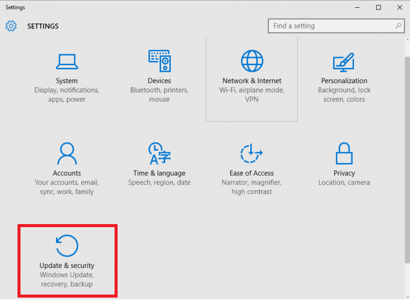The height and width of the screenshot is (300, 410).
Task: Open the Ease of Access icon
Action: click(x=251, y=154)
